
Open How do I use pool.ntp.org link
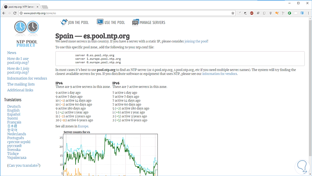click(x=18, y=61)
